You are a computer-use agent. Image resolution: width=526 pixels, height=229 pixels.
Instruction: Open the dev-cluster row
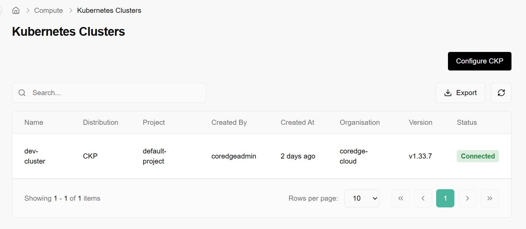coord(34,156)
